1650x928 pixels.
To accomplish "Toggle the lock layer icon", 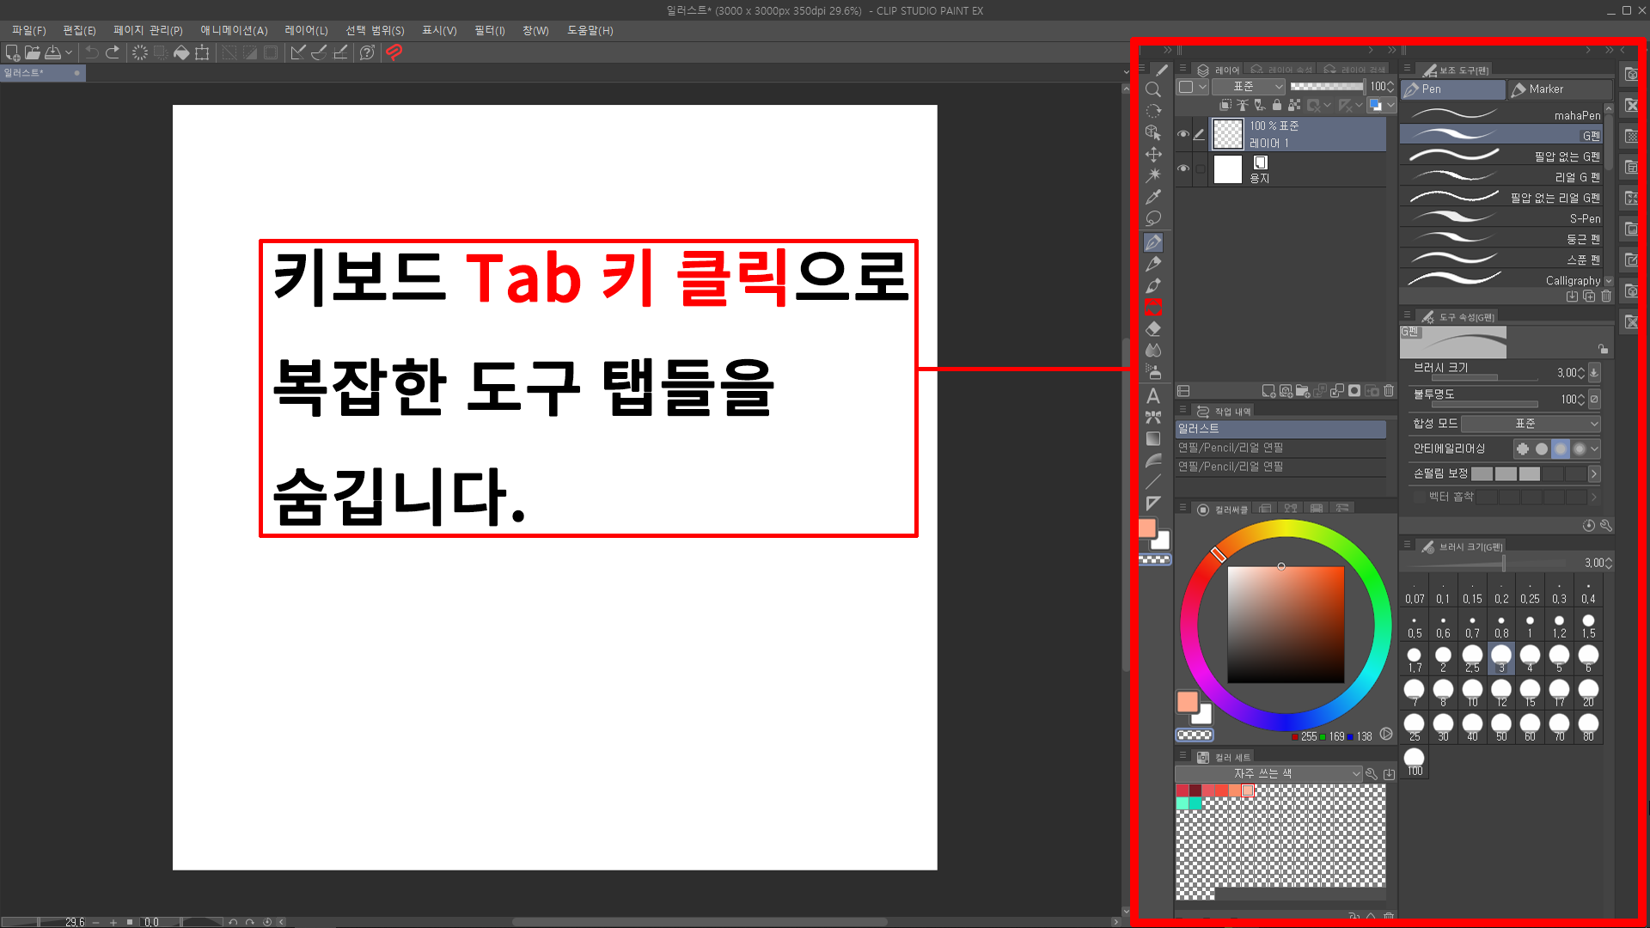I will point(1277,105).
